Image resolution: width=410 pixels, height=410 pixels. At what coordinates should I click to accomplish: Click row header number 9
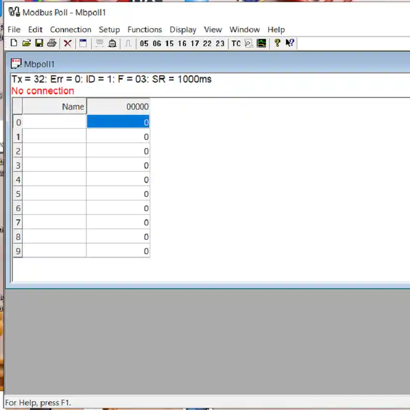click(x=18, y=251)
